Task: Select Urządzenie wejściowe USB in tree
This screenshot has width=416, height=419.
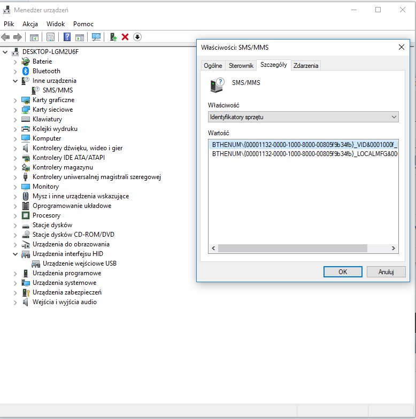Action: point(79,263)
